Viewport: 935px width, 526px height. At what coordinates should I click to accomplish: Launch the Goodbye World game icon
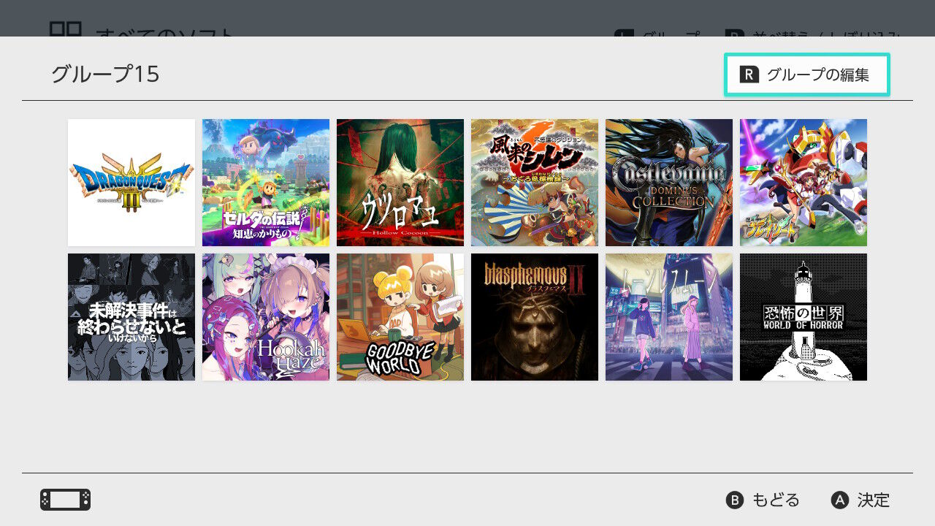(400, 317)
